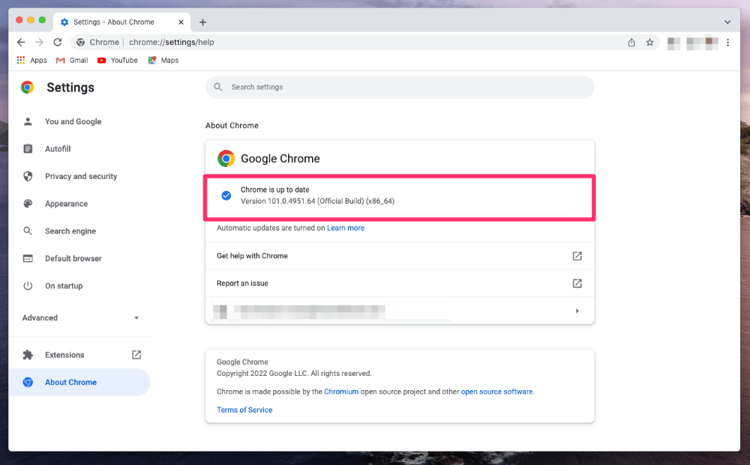Click the On startup power icon
Image resolution: width=750 pixels, height=465 pixels.
28,286
